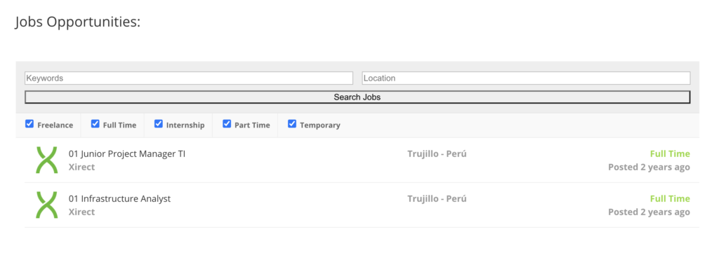Viewport: 719px width, 253px height.
Task: Focus the Keywords search field
Action: 189,78
